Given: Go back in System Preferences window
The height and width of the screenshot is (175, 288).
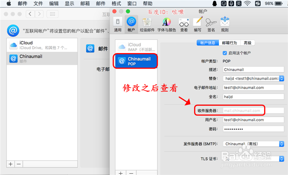Looking at the screenshot, I should 30,14.
